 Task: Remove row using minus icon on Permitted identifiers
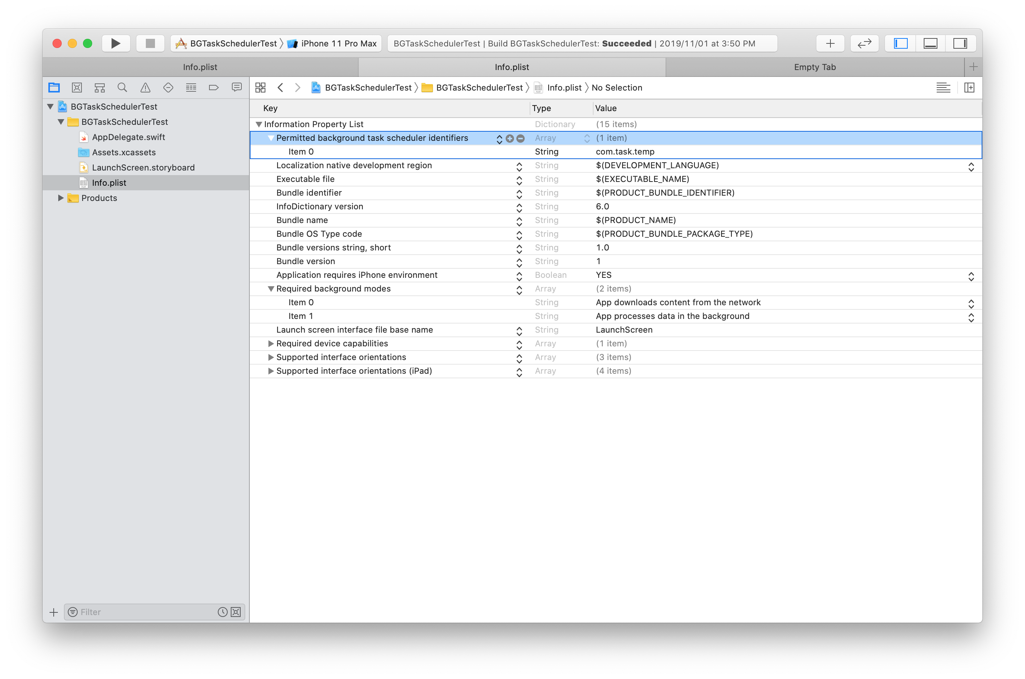click(x=521, y=139)
